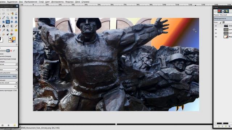This screenshot has width=232, height=130.
Task: Open the layer mode Обычный dropdown
Action: (223, 15)
